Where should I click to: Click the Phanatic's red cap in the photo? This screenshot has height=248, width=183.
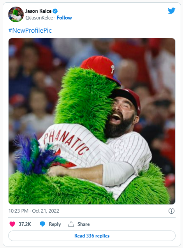click(x=101, y=68)
